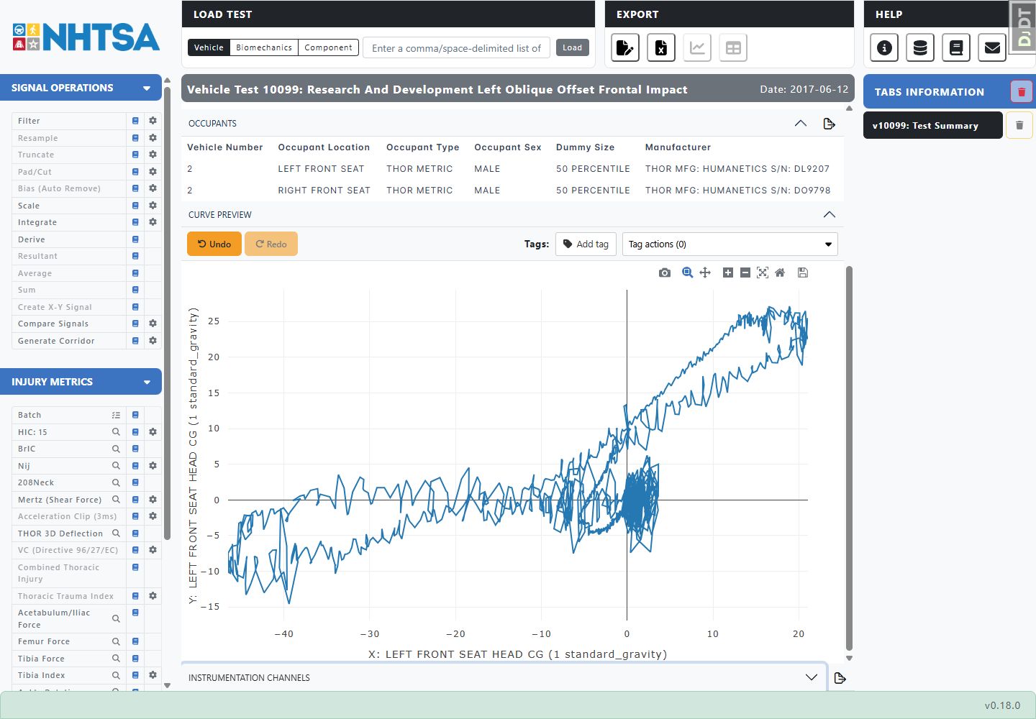The width and height of the screenshot is (1036, 719).
Task: Zoom in on the plot
Action: tap(728, 273)
